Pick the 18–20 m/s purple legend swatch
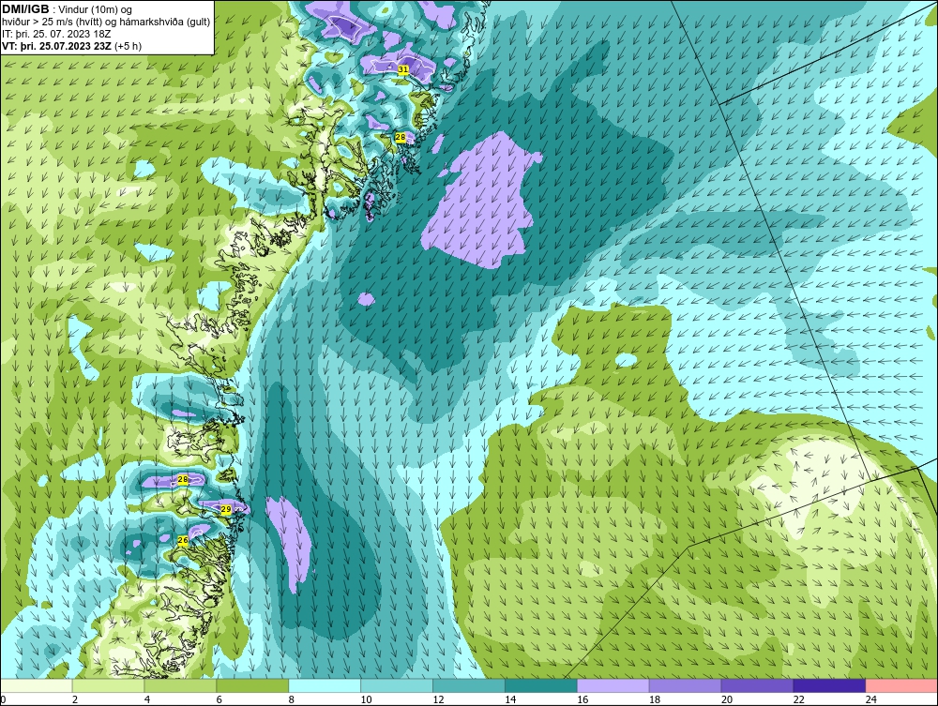The height and width of the screenshot is (706, 938). (x=685, y=685)
